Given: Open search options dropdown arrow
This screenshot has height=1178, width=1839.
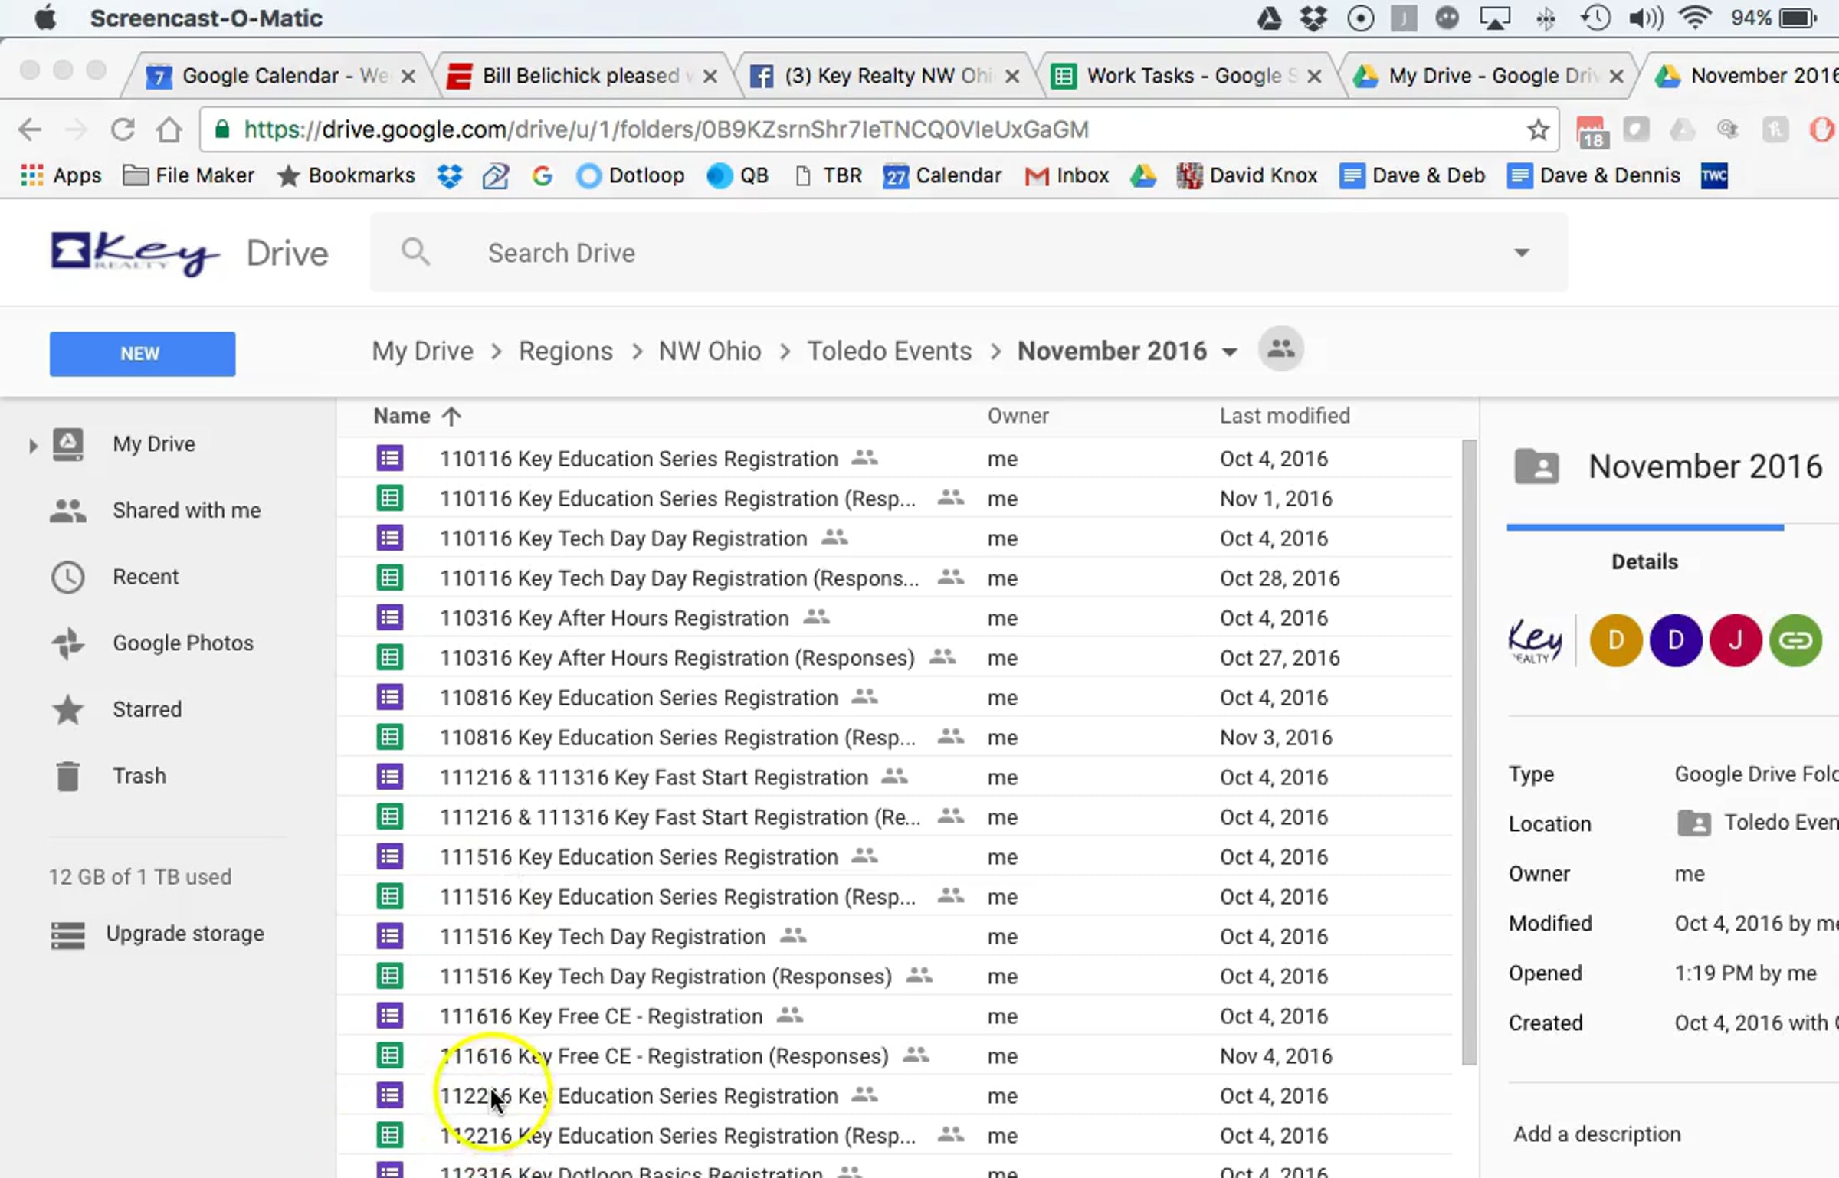Looking at the screenshot, I should [x=1522, y=252].
